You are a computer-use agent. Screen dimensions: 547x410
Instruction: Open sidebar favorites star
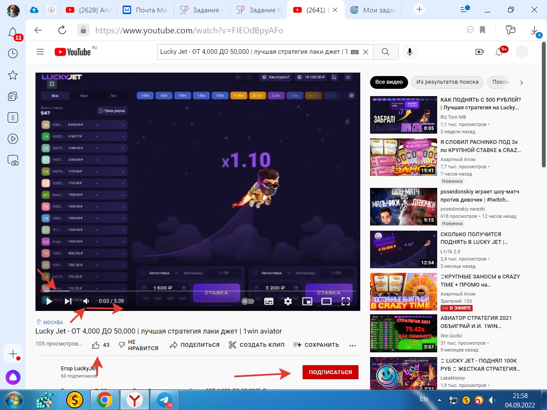pyautogui.click(x=13, y=75)
